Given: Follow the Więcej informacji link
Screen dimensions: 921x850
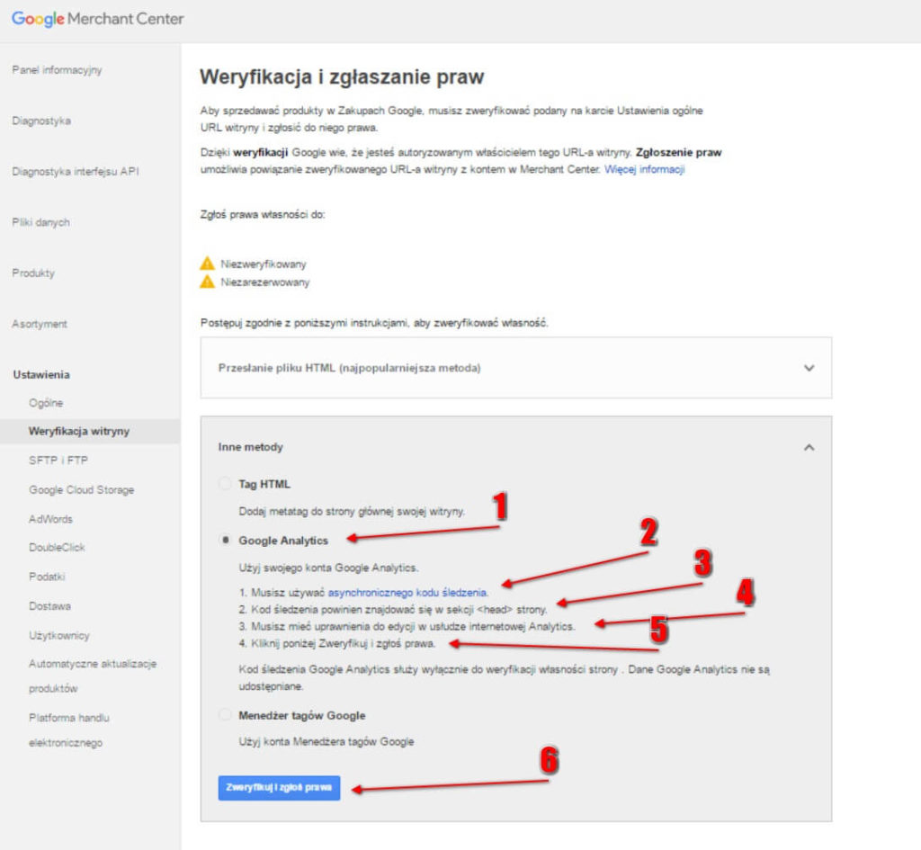Looking at the screenshot, I should (x=644, y=169).
